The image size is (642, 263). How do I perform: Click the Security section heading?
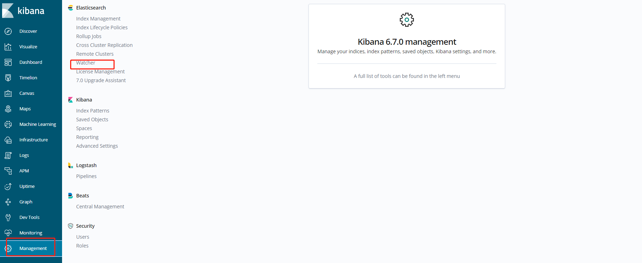pyautogui.click(x=85, y=226)
